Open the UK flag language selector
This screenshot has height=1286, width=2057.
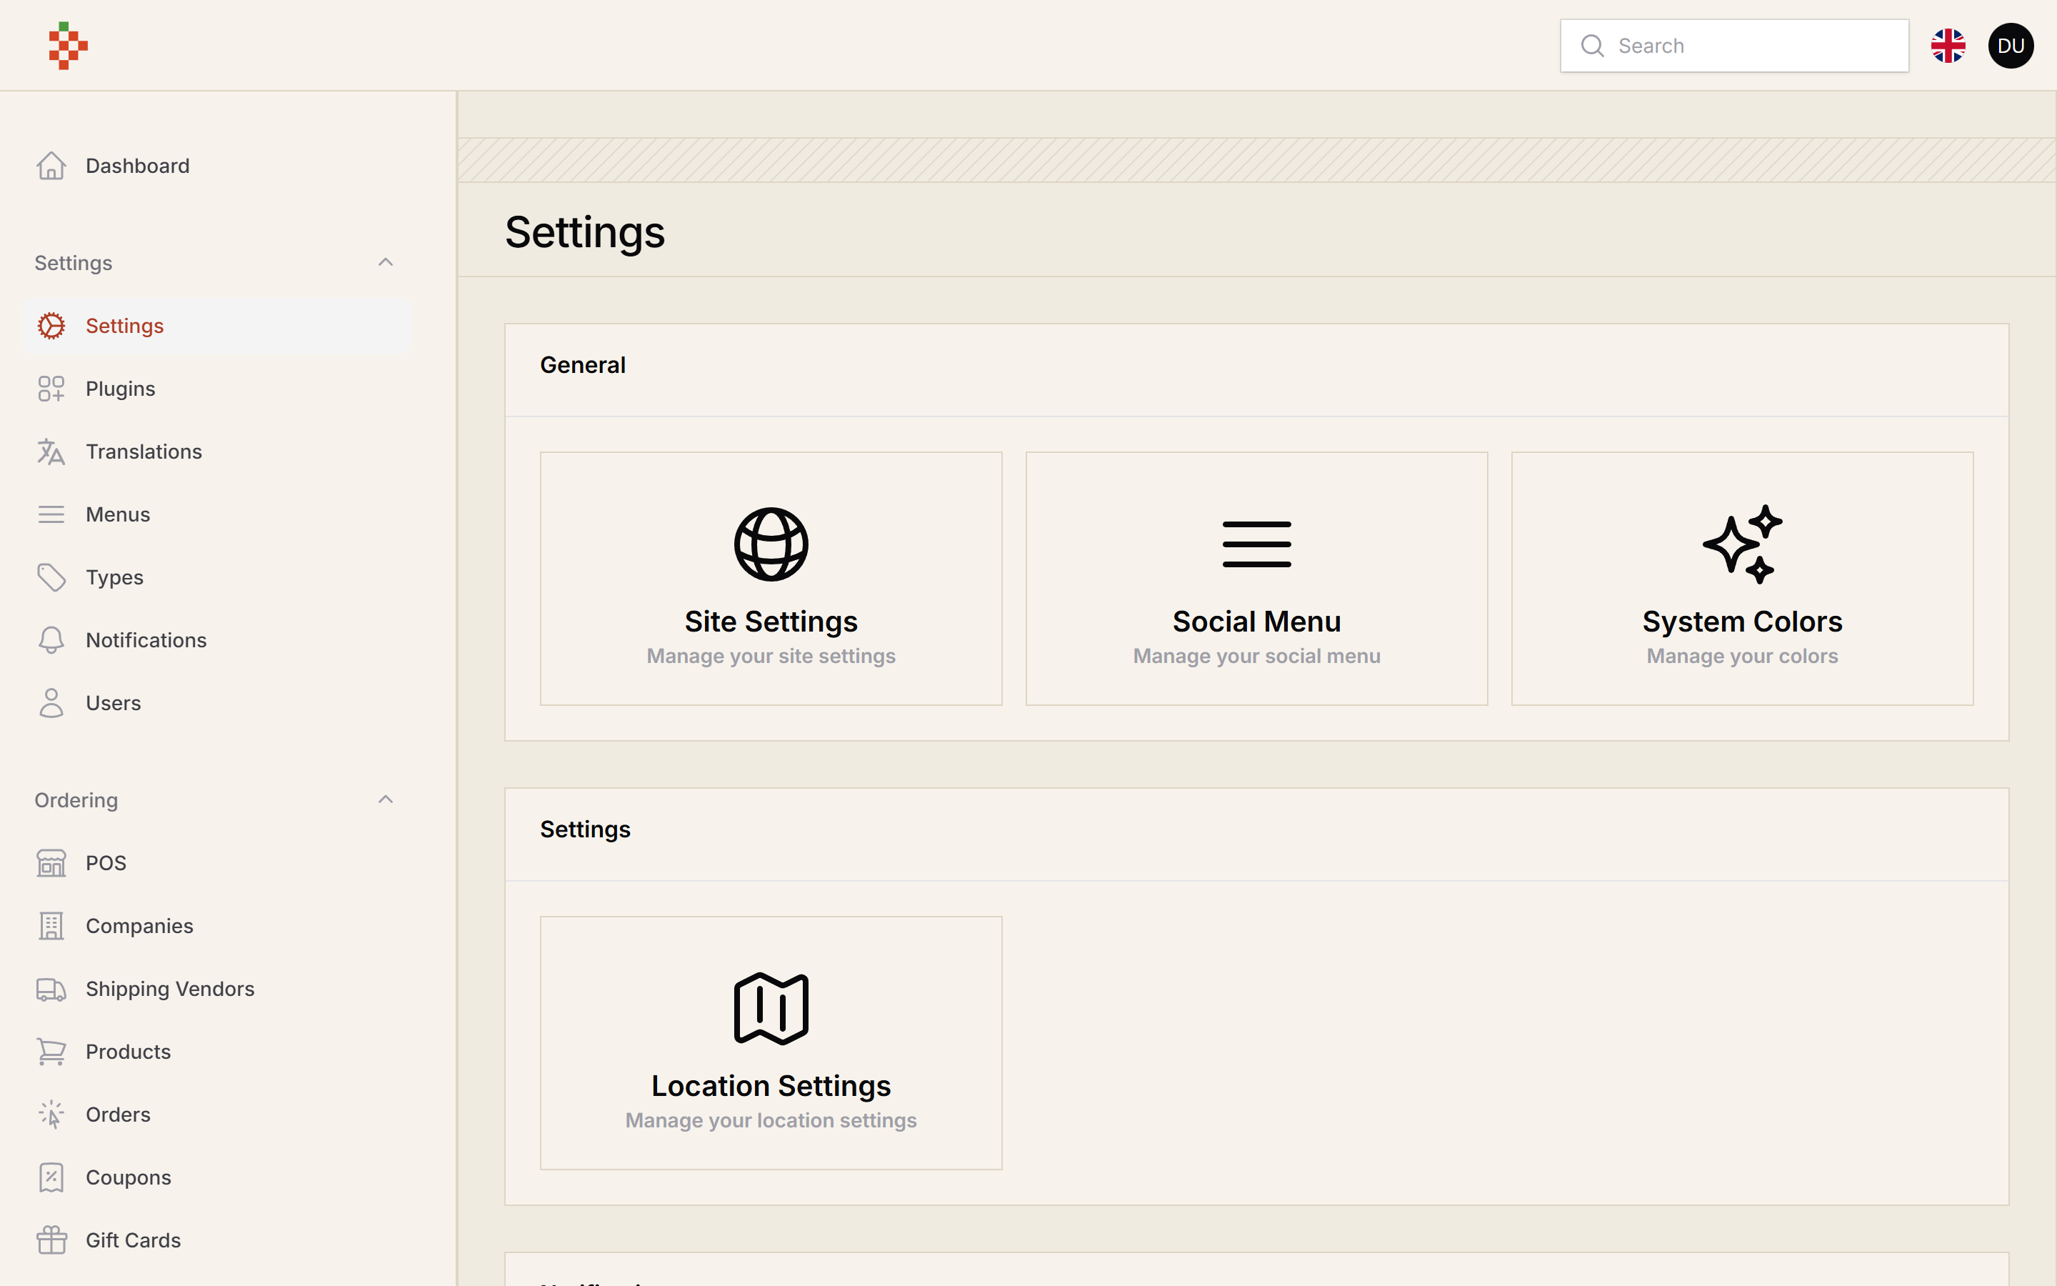[1948, 46]
